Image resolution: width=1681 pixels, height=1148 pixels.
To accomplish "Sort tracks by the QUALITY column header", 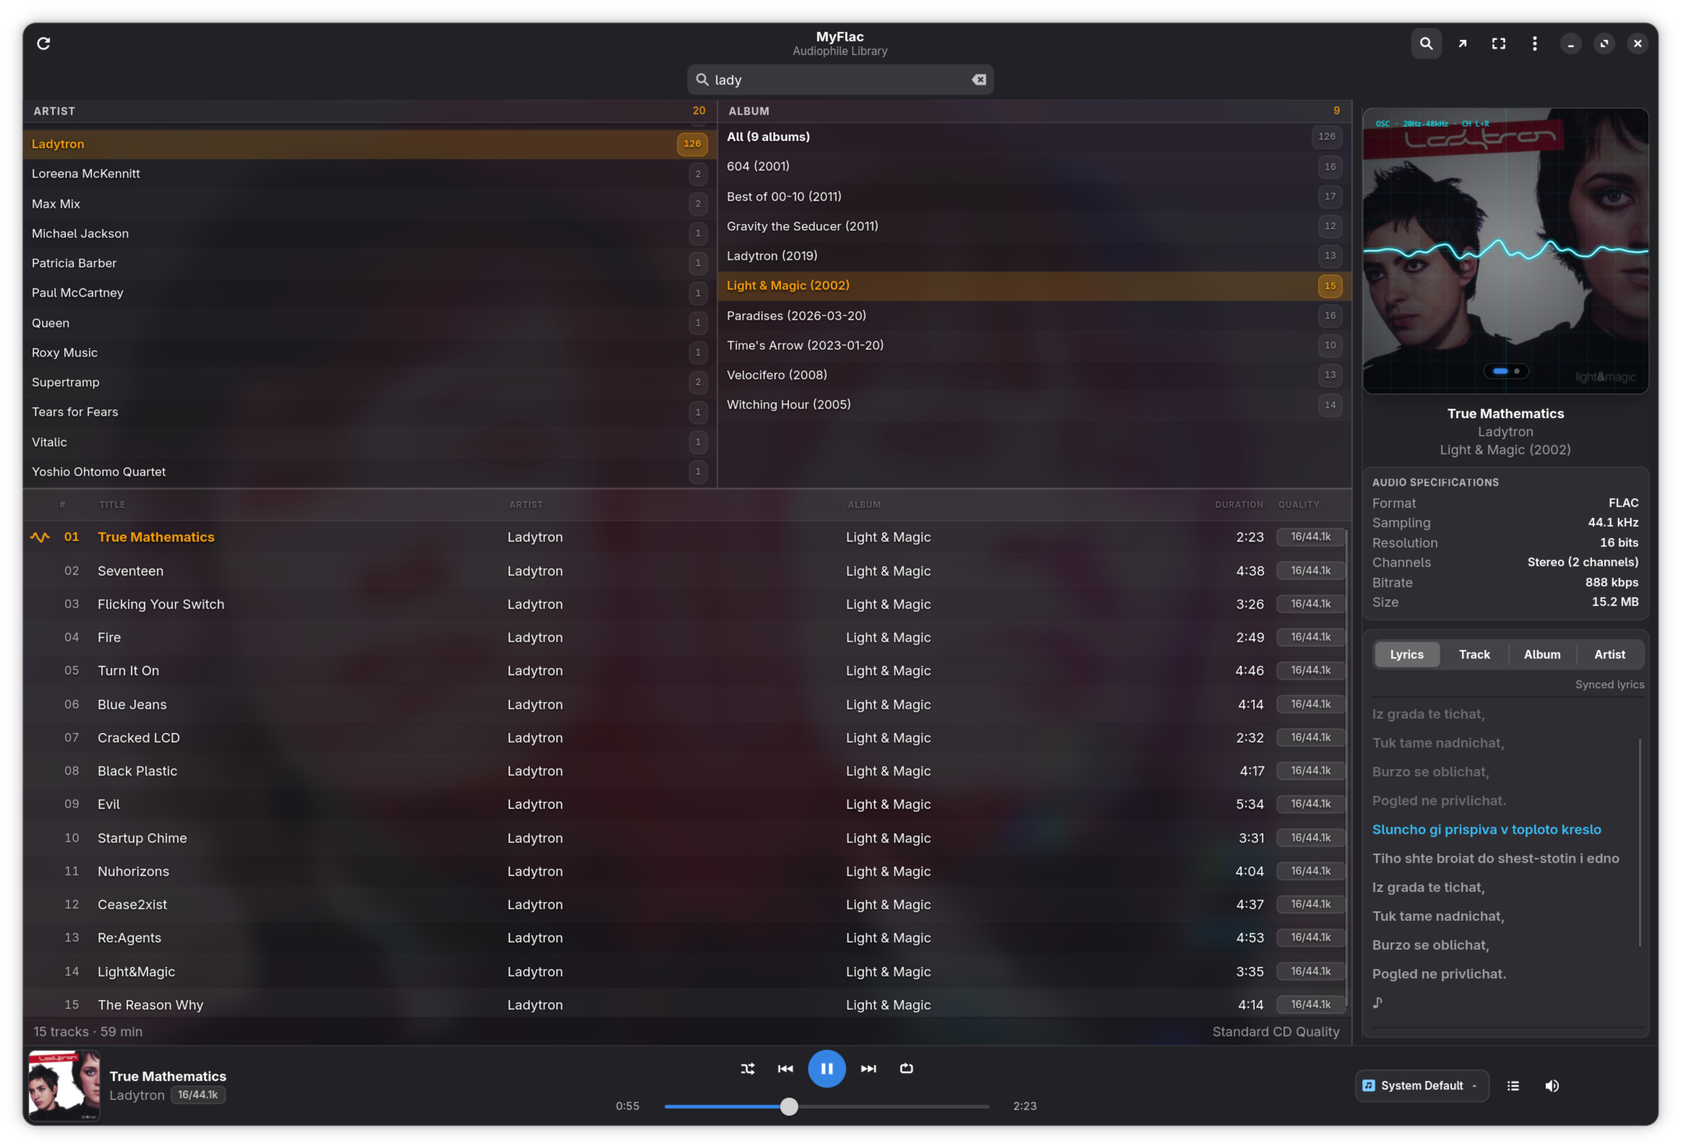I will 1298,505.
